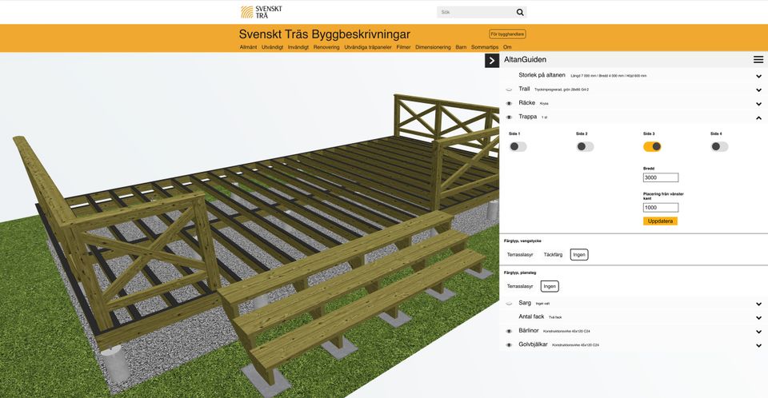Select Terrasslasyr for plansteg color type

(x=520, y=286)
